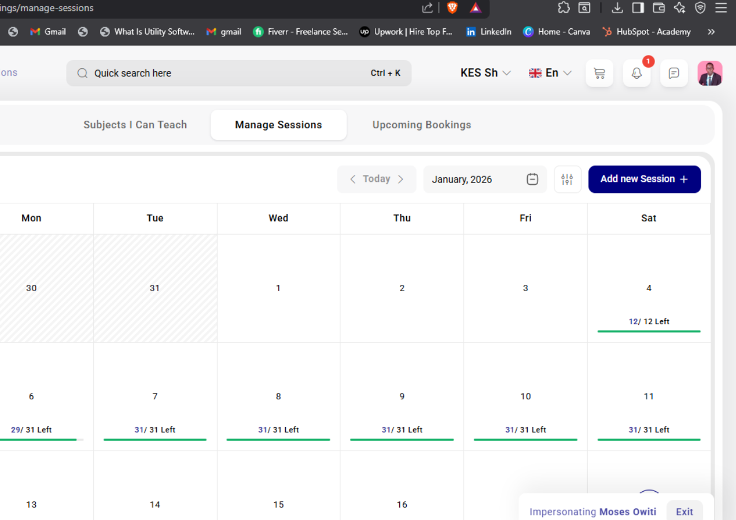736x520 pixels.
Task: Click the session filter sliders icon
Action: (x=567, y=179)
